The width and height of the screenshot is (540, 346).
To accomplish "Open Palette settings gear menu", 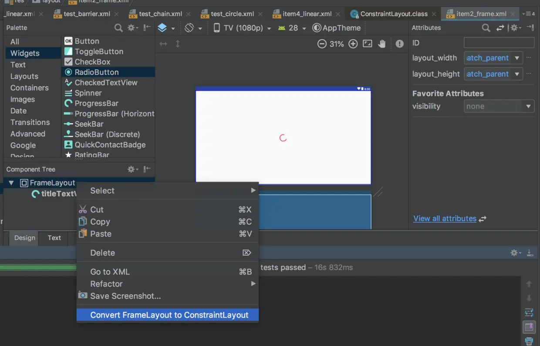I will tap(132, 28).
